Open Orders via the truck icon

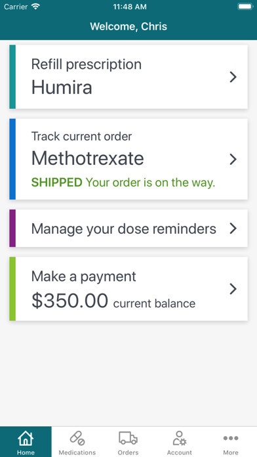click(128, 438)
